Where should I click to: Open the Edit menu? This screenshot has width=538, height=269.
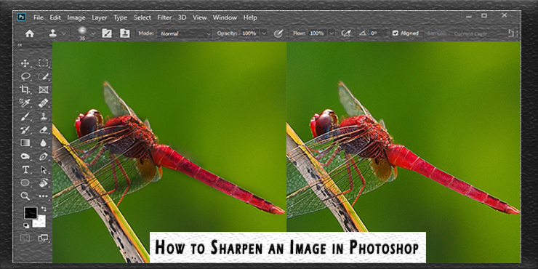tap(55, 17)
